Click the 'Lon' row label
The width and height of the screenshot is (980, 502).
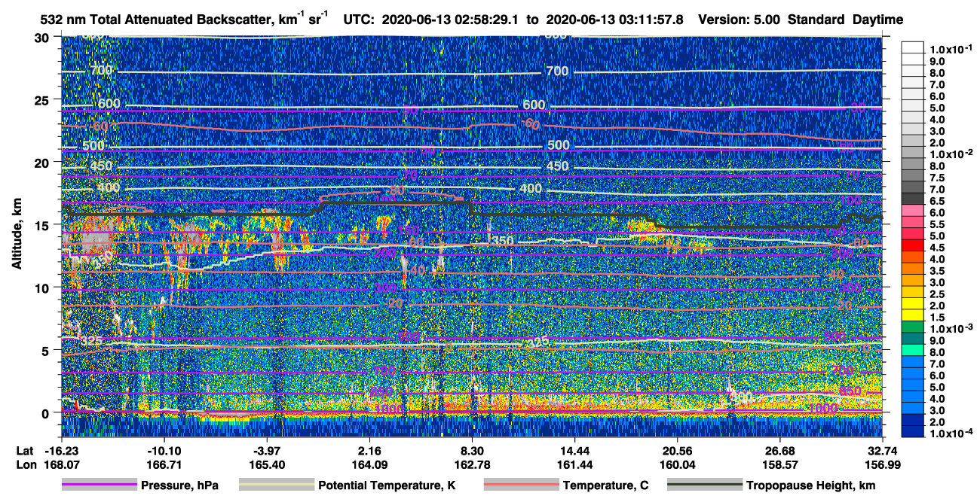pos(25,464)
